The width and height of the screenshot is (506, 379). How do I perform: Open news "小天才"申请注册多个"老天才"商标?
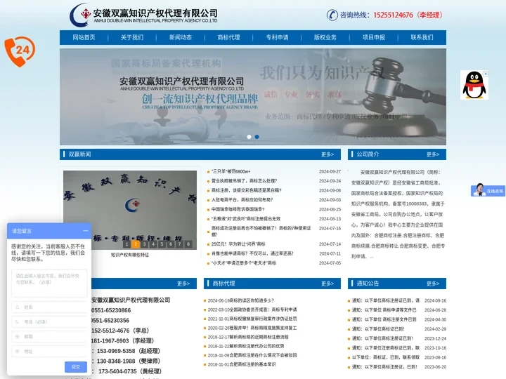pyautogui.click(x=244, y=263)
